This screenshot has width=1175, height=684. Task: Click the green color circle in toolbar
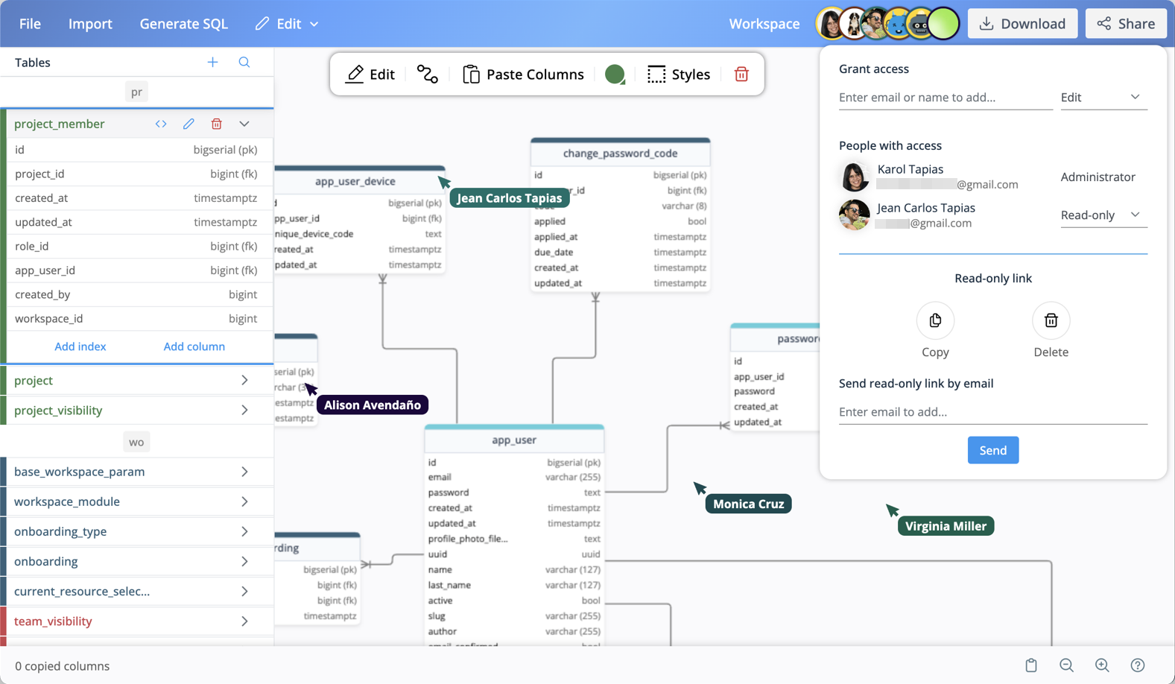point(615,75)
